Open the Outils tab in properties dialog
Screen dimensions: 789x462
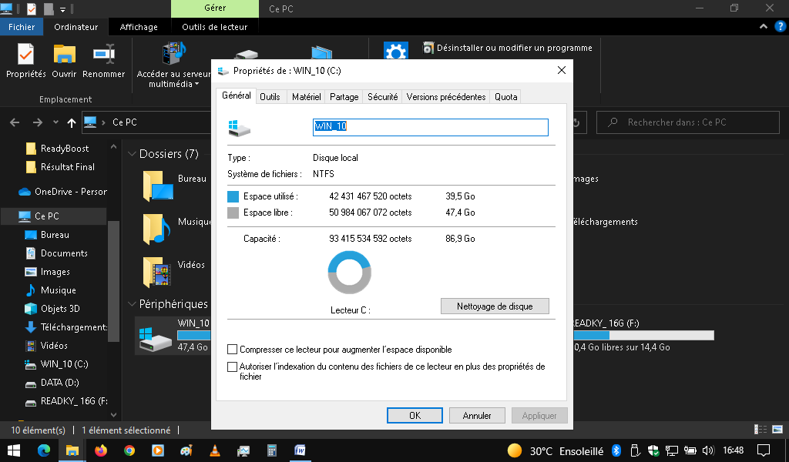(x=270, y=97)
